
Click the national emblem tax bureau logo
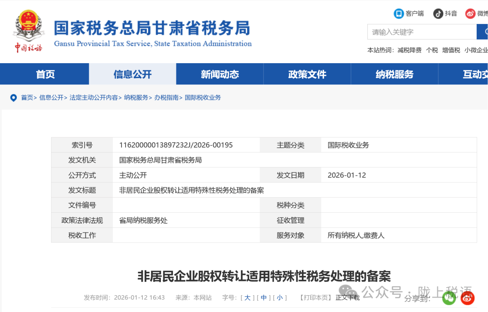click(x=28, y=28)
